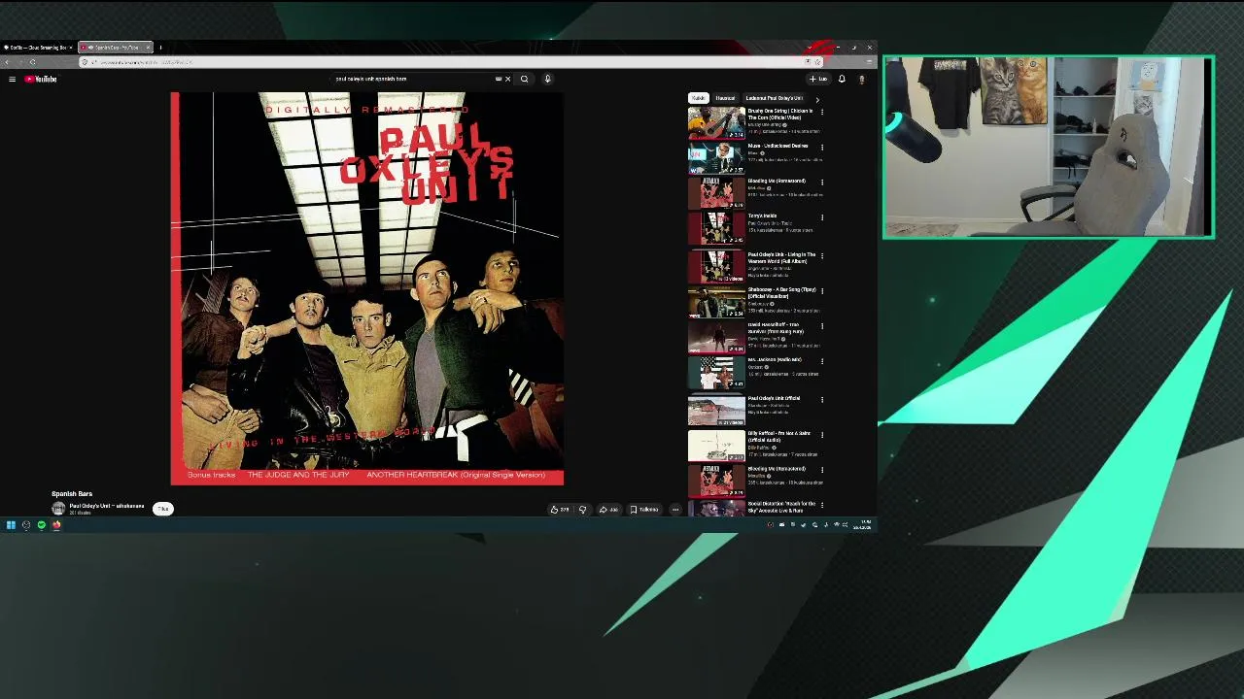Clear the YouTube search query with X
Image resolution: width=1244 pixels, height=699 pixels.
click(x=507, y=79)
